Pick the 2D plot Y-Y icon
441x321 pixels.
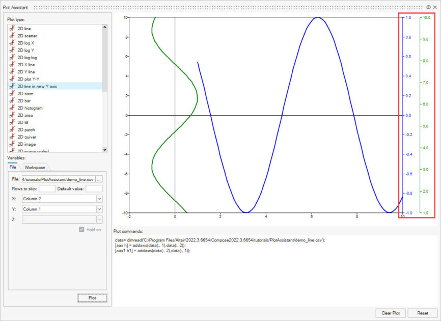click(12, 79)
